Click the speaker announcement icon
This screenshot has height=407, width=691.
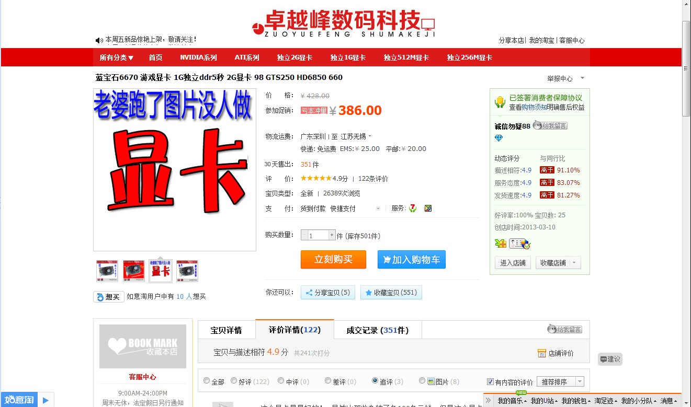[x=99, y=40]
